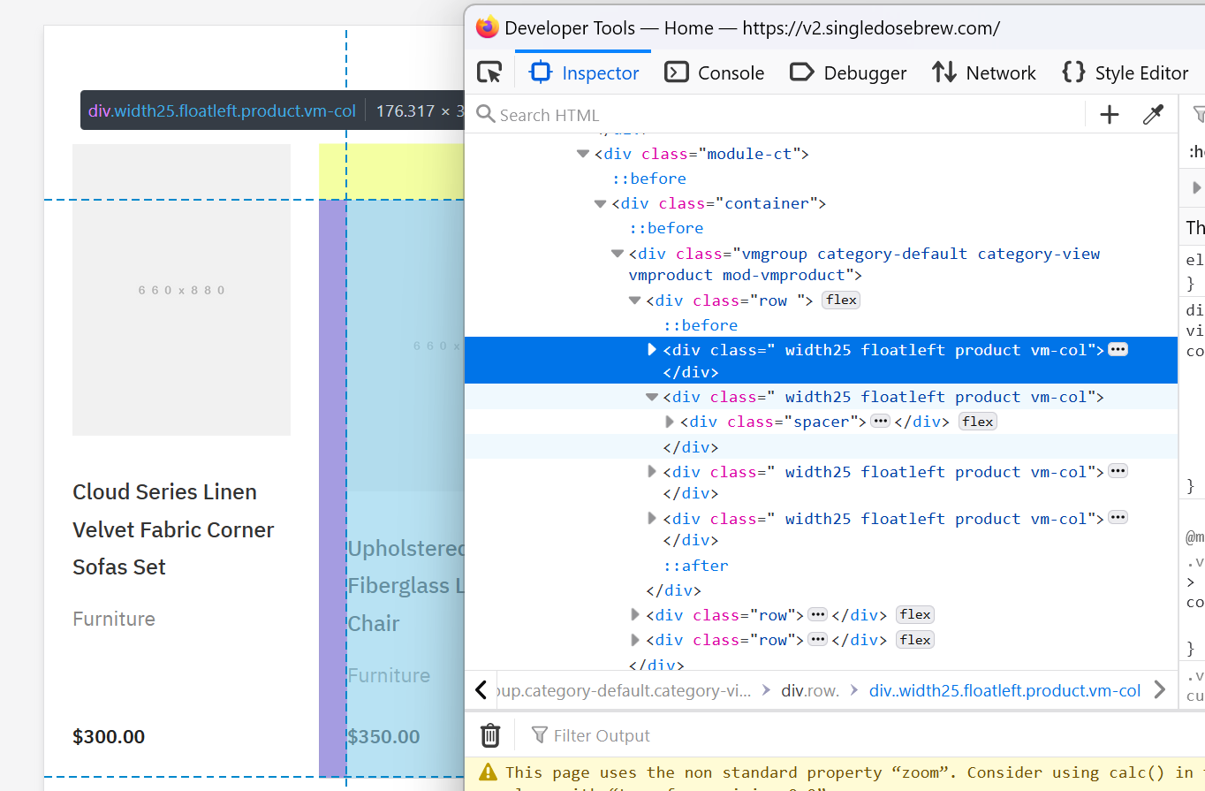This screenshot has height=791, width=1205.
Task: Expand ellipsis on selected width25 div
Action: point(1118,349)
